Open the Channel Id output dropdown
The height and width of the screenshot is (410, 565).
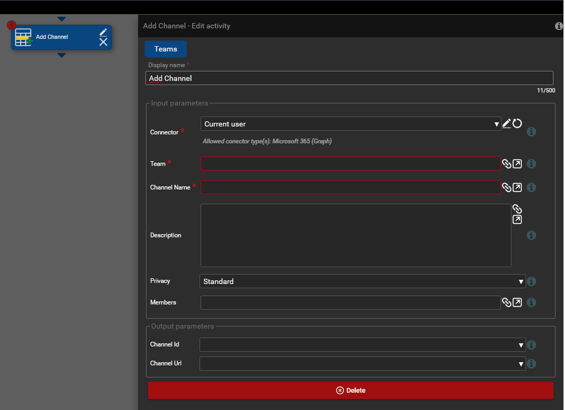tap(362, 345)
